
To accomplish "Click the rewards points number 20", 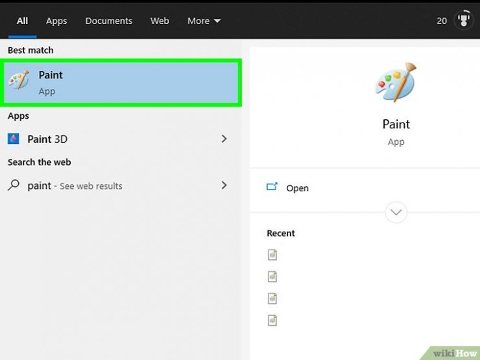I will pos(442,21).
